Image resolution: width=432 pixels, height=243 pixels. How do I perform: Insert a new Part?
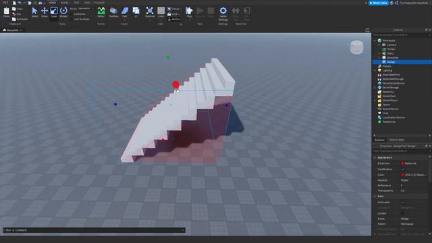(125, 12)
